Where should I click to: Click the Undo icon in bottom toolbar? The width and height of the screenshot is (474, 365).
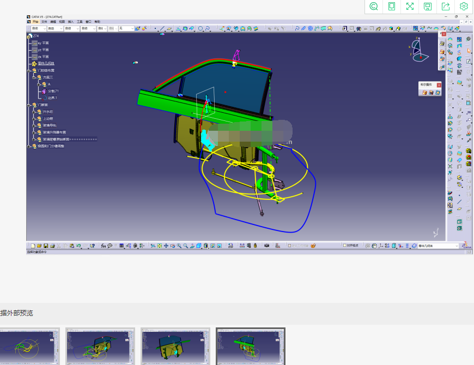tap(78, 246)
